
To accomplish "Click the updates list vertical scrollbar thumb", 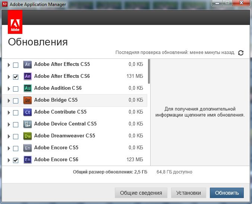I will point(149,71).
